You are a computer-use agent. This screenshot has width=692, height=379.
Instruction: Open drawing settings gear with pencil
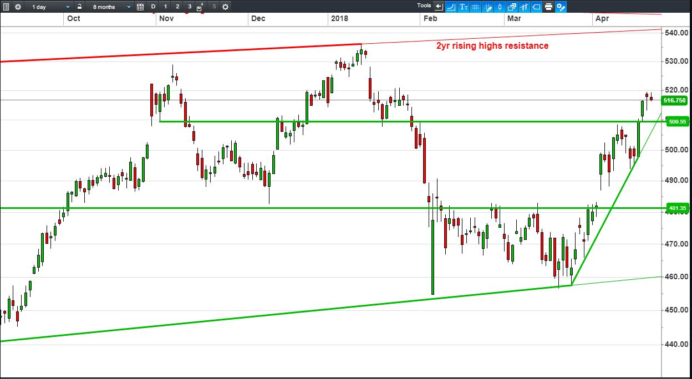[x=561, y=7]
